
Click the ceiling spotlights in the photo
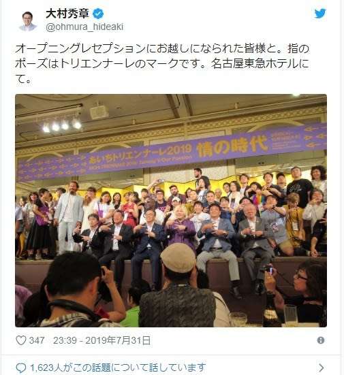click(x=62, y=125)
